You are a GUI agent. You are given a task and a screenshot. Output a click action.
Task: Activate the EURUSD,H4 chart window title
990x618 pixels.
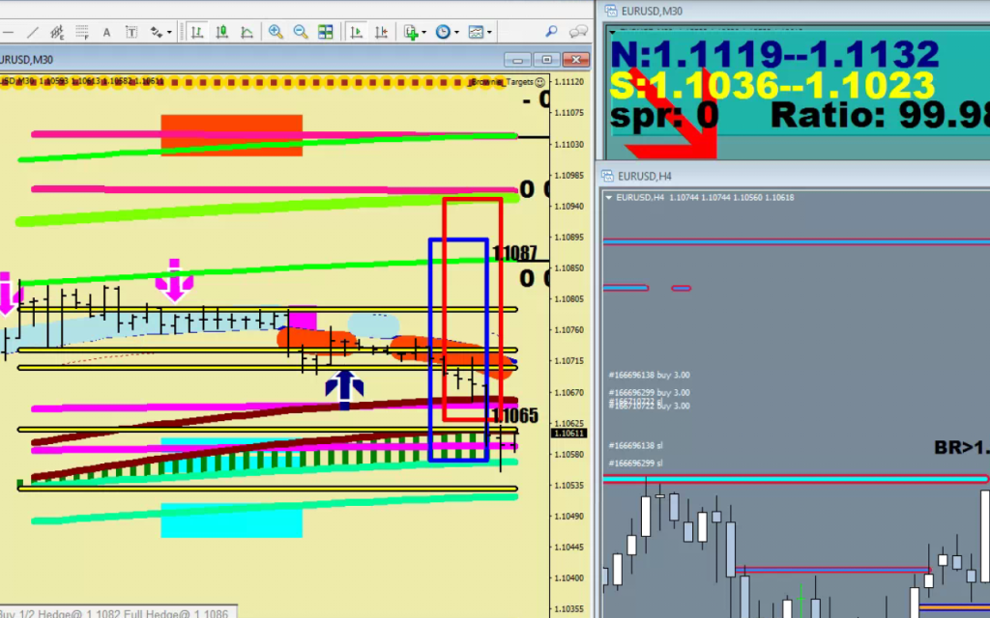point(647,175)
